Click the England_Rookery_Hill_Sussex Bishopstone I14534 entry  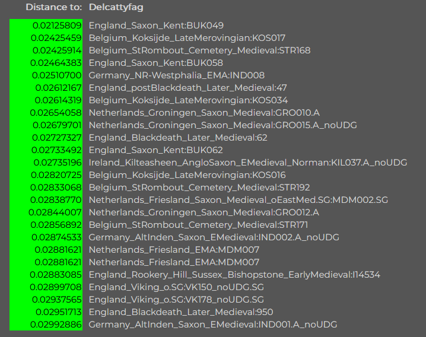click(x=234, y=275)
